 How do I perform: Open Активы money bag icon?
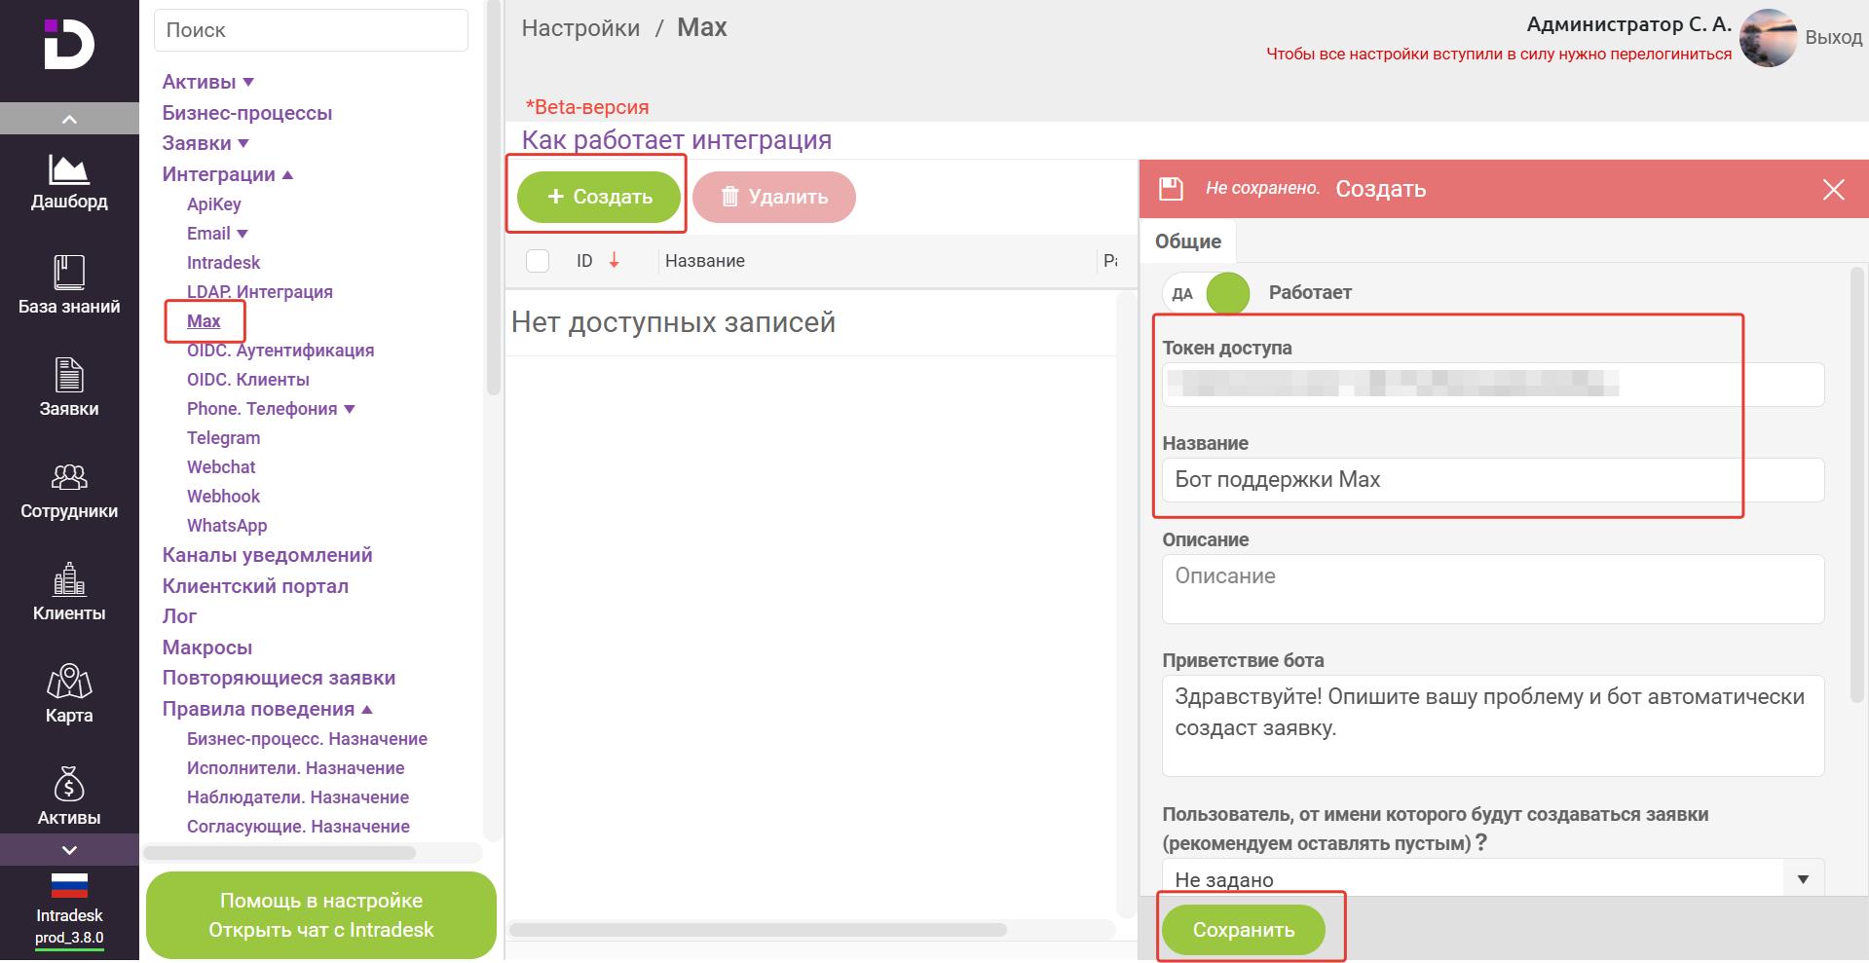pos(69,784)
